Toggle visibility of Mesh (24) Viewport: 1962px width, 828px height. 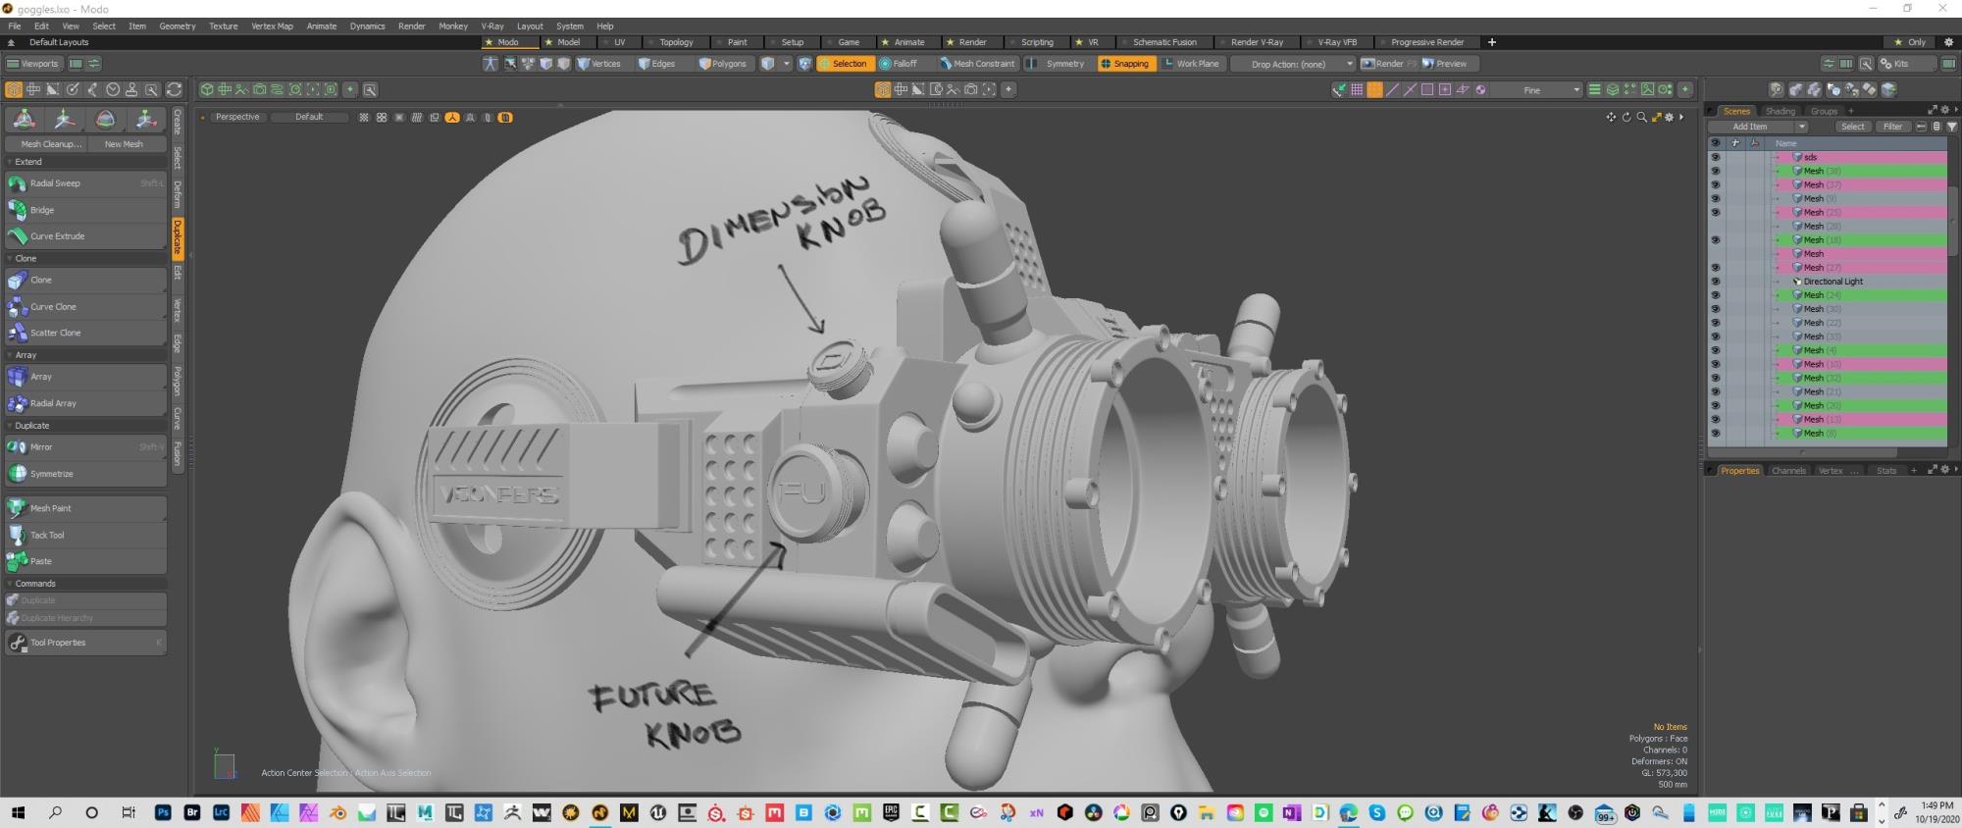(1716, 295)
